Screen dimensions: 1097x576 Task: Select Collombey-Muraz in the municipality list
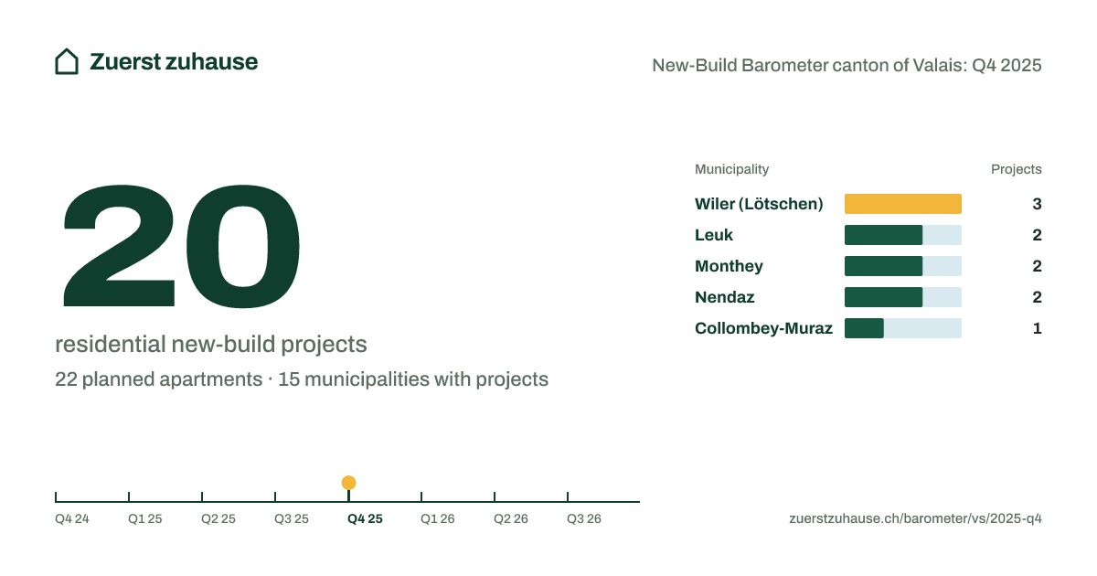pyautogui.click(x=763, y=328)
